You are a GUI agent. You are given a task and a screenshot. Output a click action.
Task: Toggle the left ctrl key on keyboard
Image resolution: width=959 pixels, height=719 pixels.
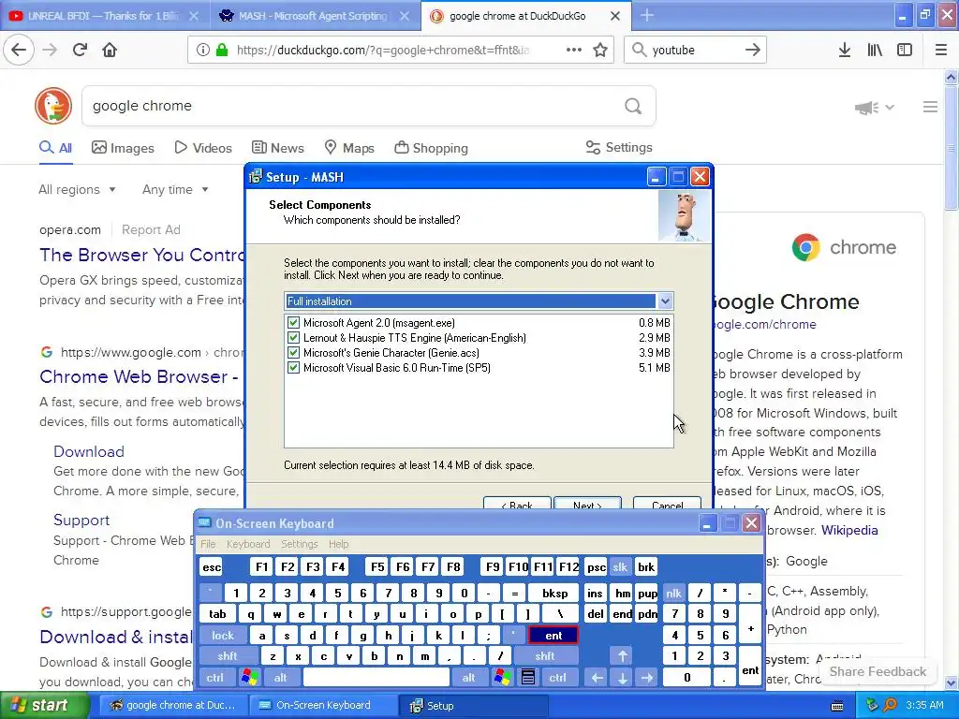(215, 677)
